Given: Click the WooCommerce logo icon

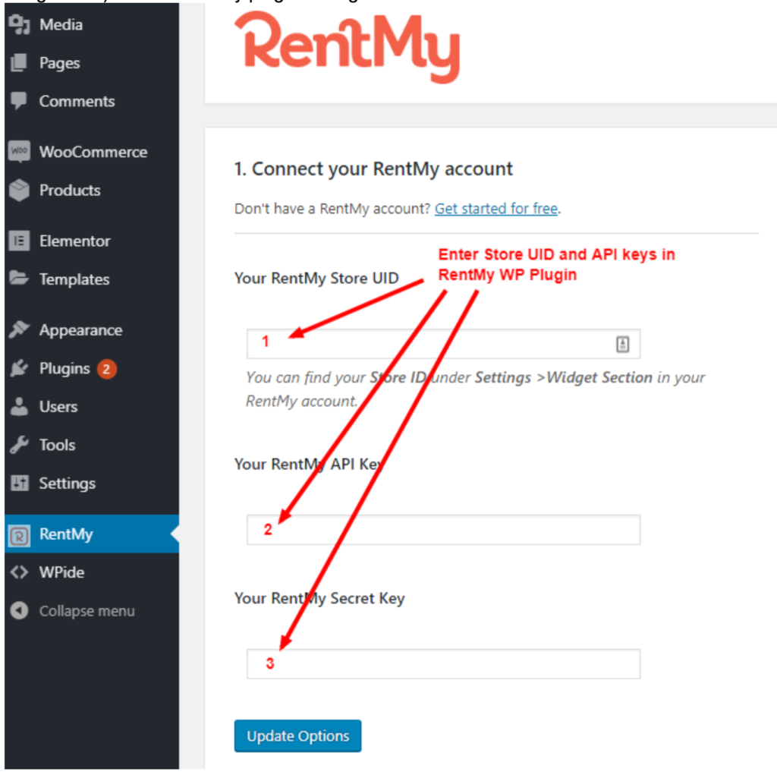Looking at the screenshot, I should point(19,151).
